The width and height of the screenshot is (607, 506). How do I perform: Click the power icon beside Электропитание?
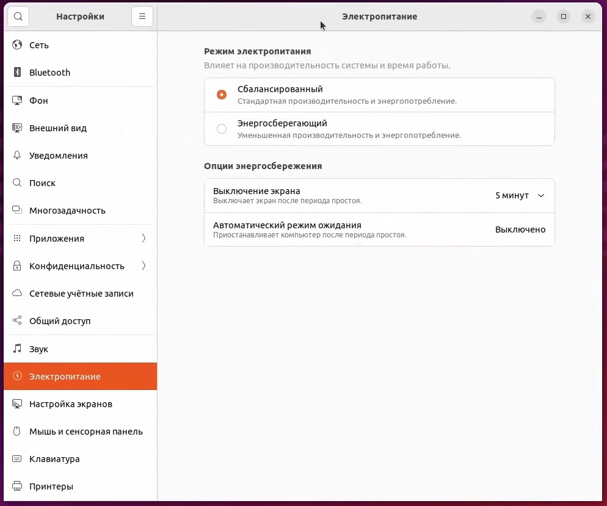coord(17,376)
